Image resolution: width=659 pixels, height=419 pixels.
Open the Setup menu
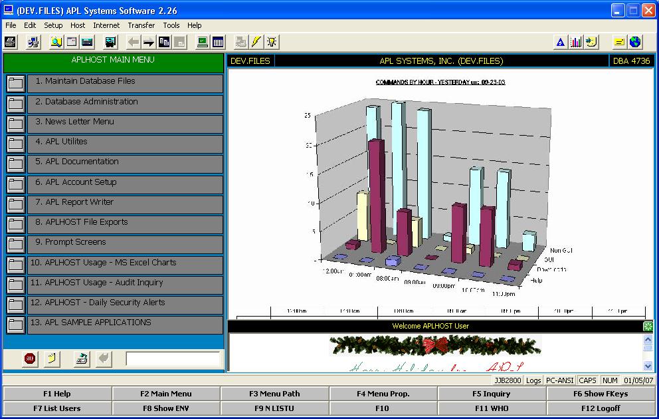click(x=53, y=25)
